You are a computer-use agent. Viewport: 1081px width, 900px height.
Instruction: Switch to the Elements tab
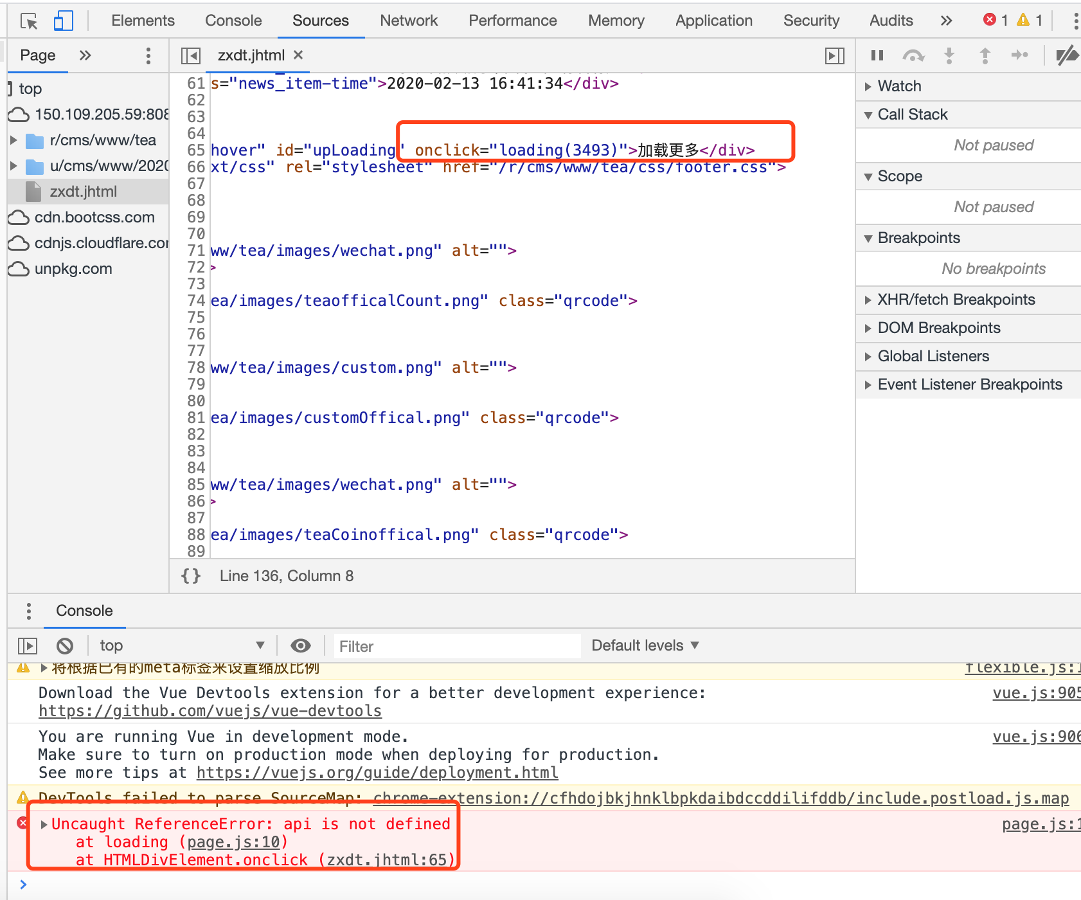click(143, 21)
